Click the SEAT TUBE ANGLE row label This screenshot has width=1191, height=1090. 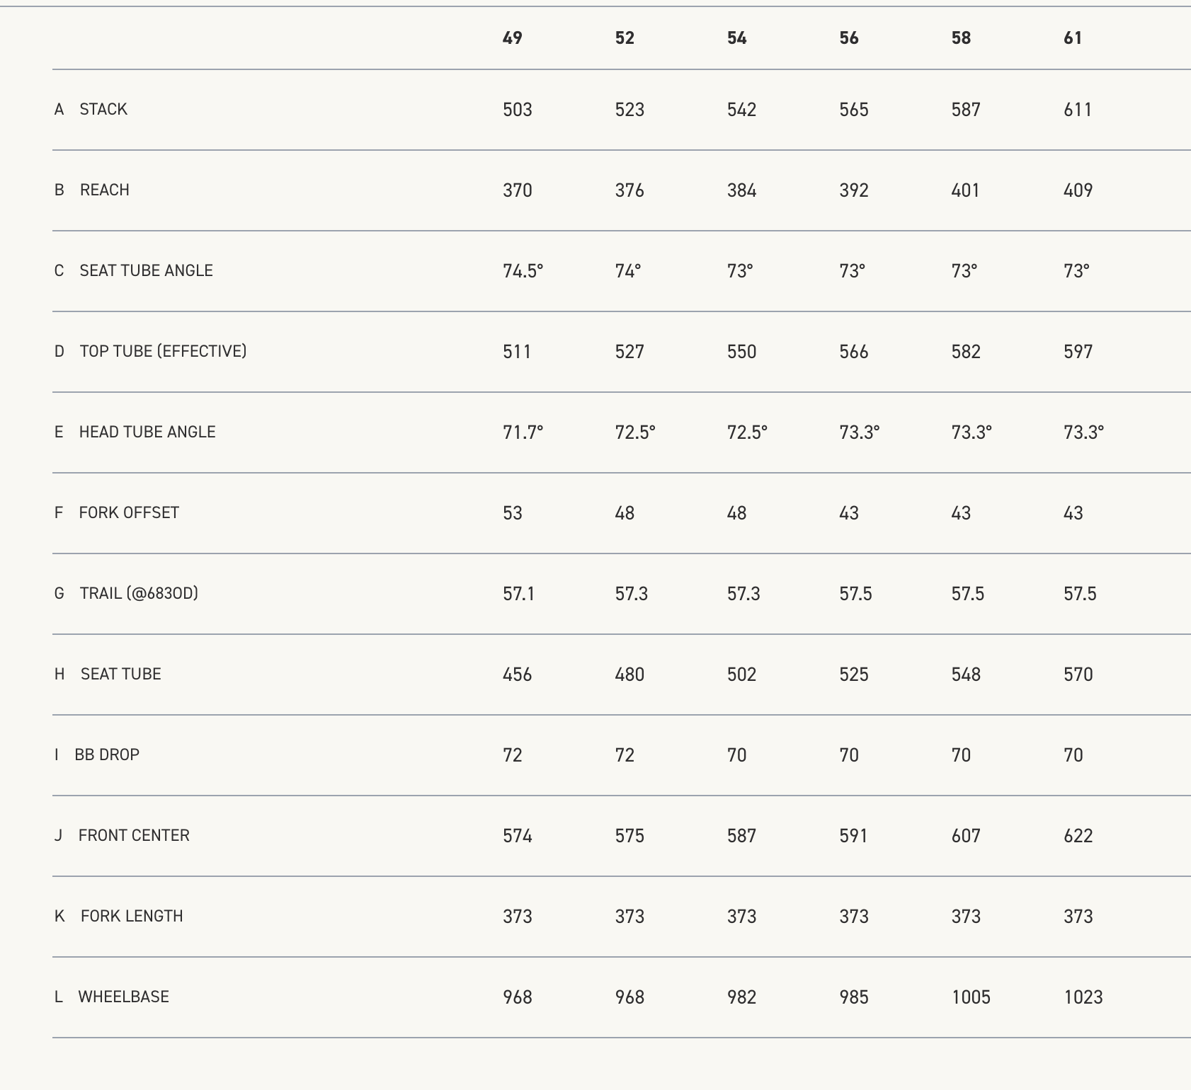pos(146,271)
